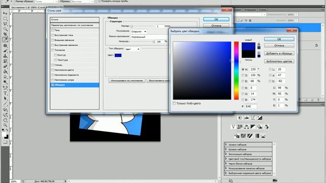Expand Выборочная коррекция цвета наборов
326x183 pixels.
click(x=226, y=173)
